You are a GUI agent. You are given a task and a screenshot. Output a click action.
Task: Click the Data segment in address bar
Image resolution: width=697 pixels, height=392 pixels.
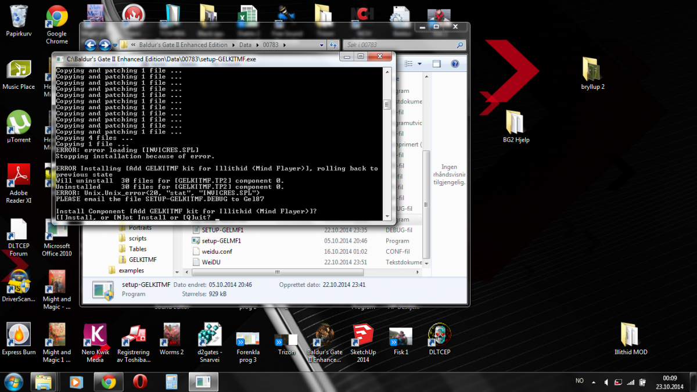(x=245, y=45)
